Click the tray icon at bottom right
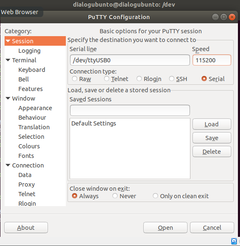The image size is (240, 246). [234, 241]
